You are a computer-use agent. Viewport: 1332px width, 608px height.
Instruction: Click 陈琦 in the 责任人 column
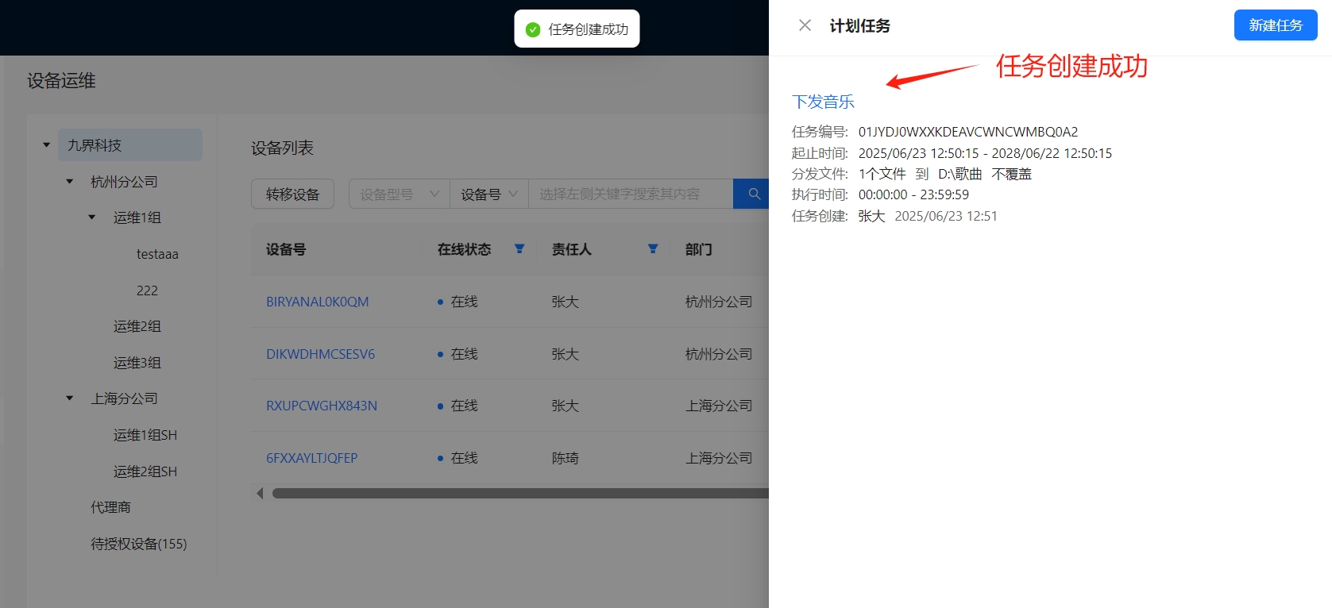[x=565, y=458]
